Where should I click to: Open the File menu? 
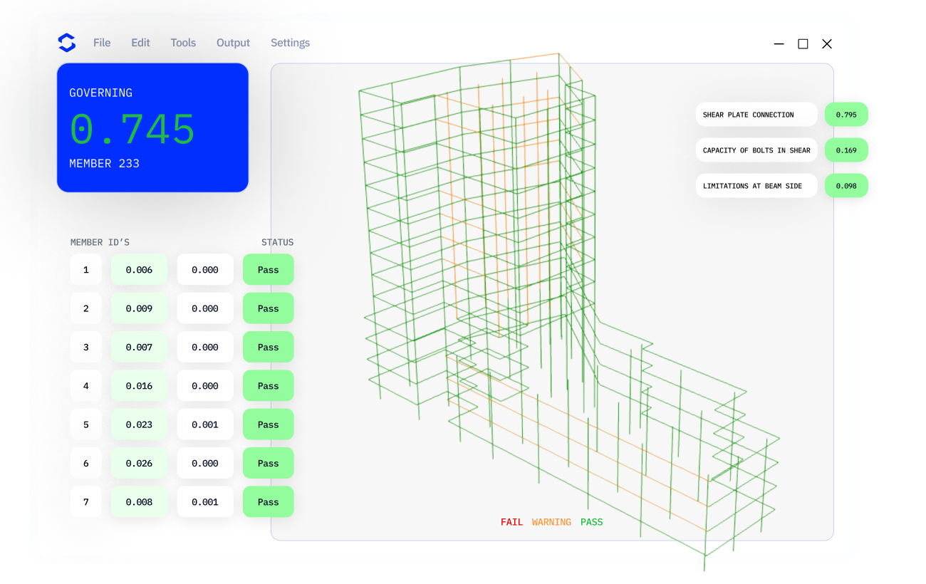[102, 43]
